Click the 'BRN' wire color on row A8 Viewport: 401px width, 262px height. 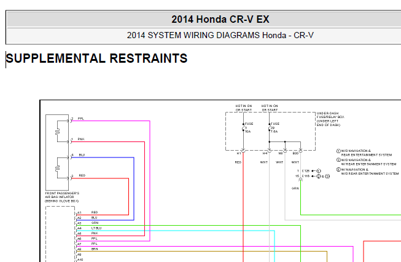[x=95, y=249]
